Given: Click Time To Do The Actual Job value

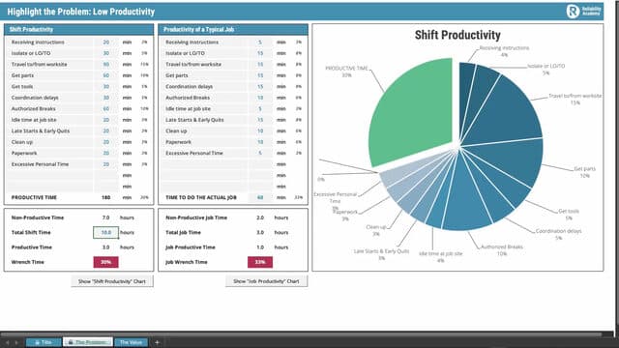Looking at the screenshot, I should (260, 197).
